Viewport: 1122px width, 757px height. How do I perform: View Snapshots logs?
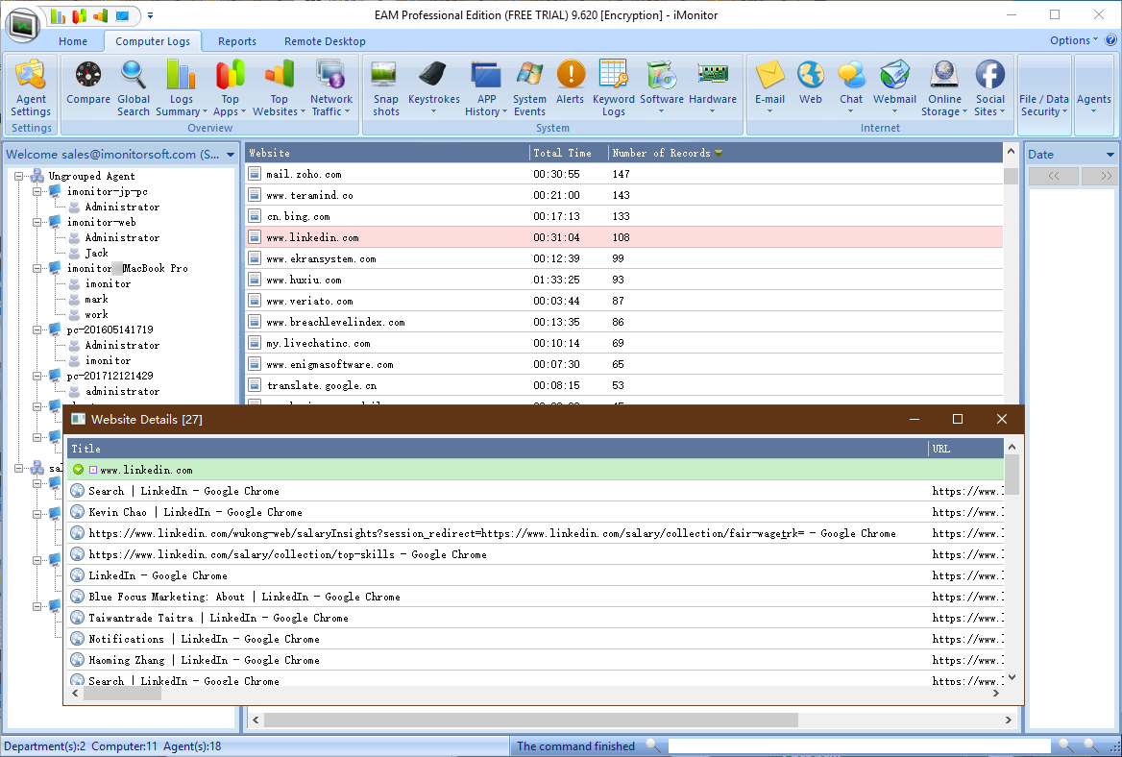click(386, 88)
